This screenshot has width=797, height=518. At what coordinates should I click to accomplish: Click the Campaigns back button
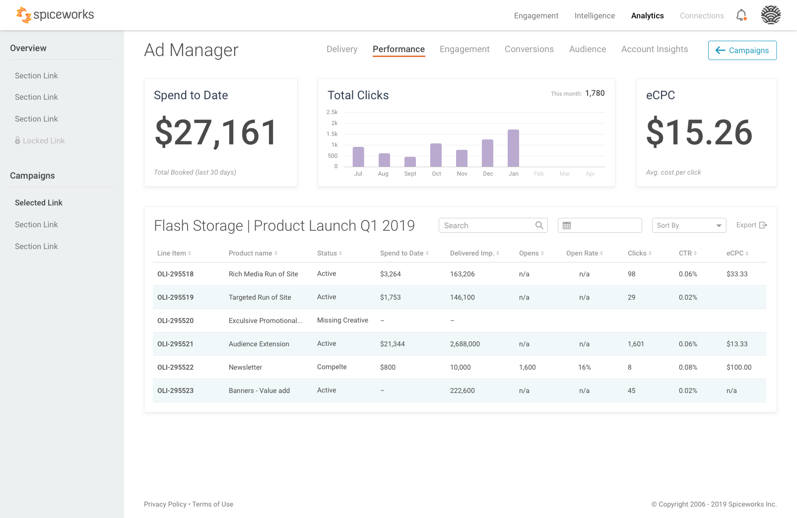pyautogui.click(x=742, y=50)
